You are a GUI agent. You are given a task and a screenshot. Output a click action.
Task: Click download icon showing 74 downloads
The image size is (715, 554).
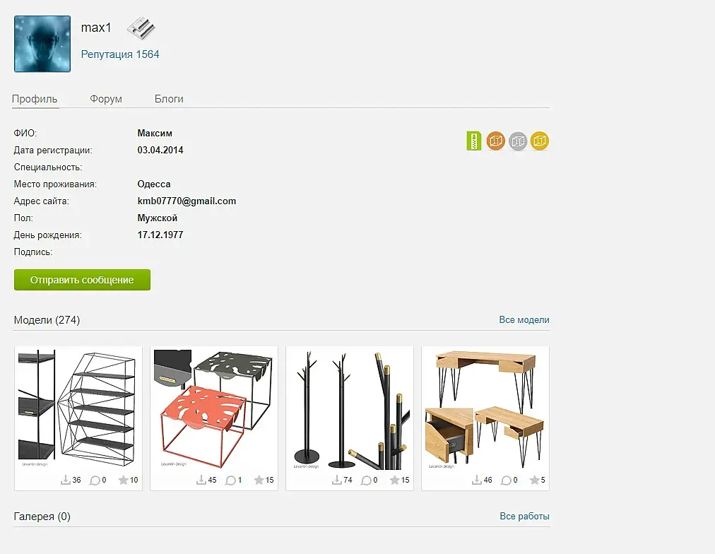point(336,480)
